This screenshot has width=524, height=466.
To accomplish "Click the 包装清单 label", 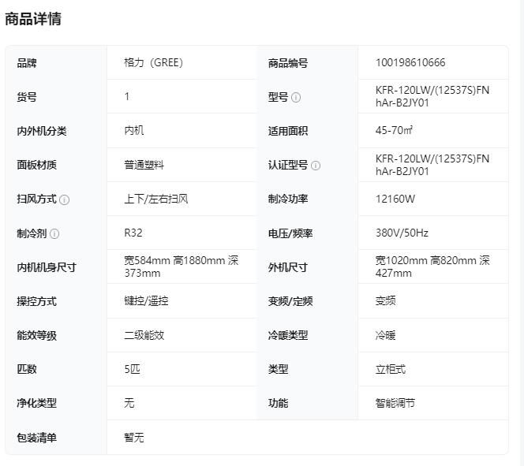I will pos(37,438).
